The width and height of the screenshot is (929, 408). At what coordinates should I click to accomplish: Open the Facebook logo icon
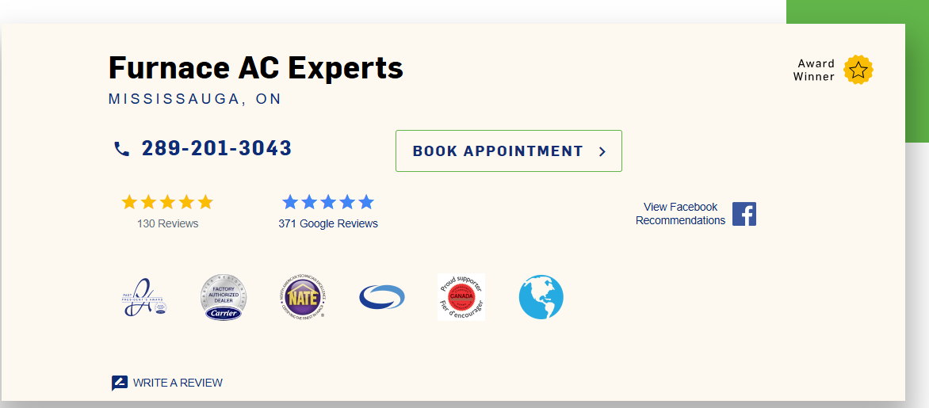click(744, 214)
